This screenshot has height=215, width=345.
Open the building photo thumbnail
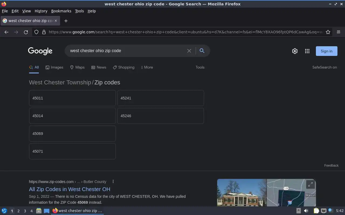(x=242, y=193)
